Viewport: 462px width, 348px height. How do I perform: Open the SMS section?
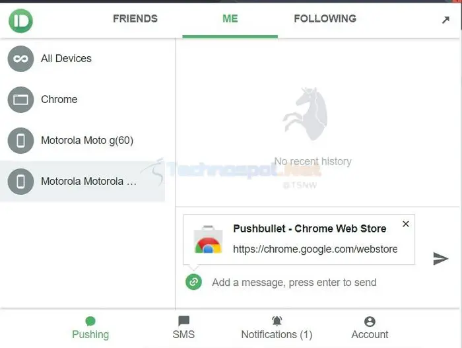point(183,328)
